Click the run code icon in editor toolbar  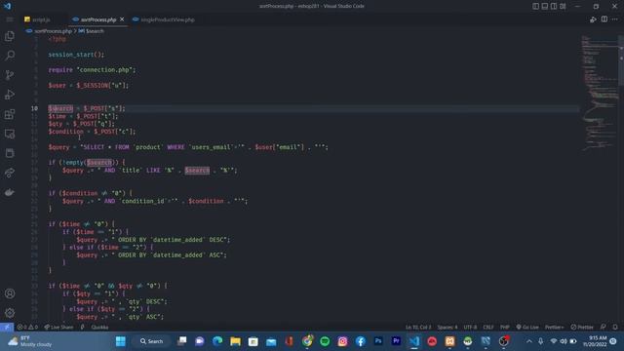tap(593, 19)
